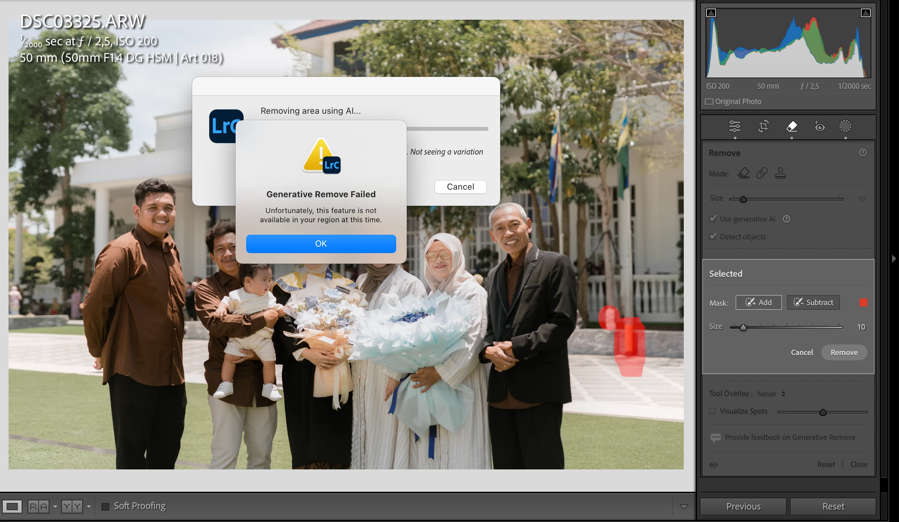Open the Masking tool
This screenshot has height=522, width=899.
tap(845, 126)
